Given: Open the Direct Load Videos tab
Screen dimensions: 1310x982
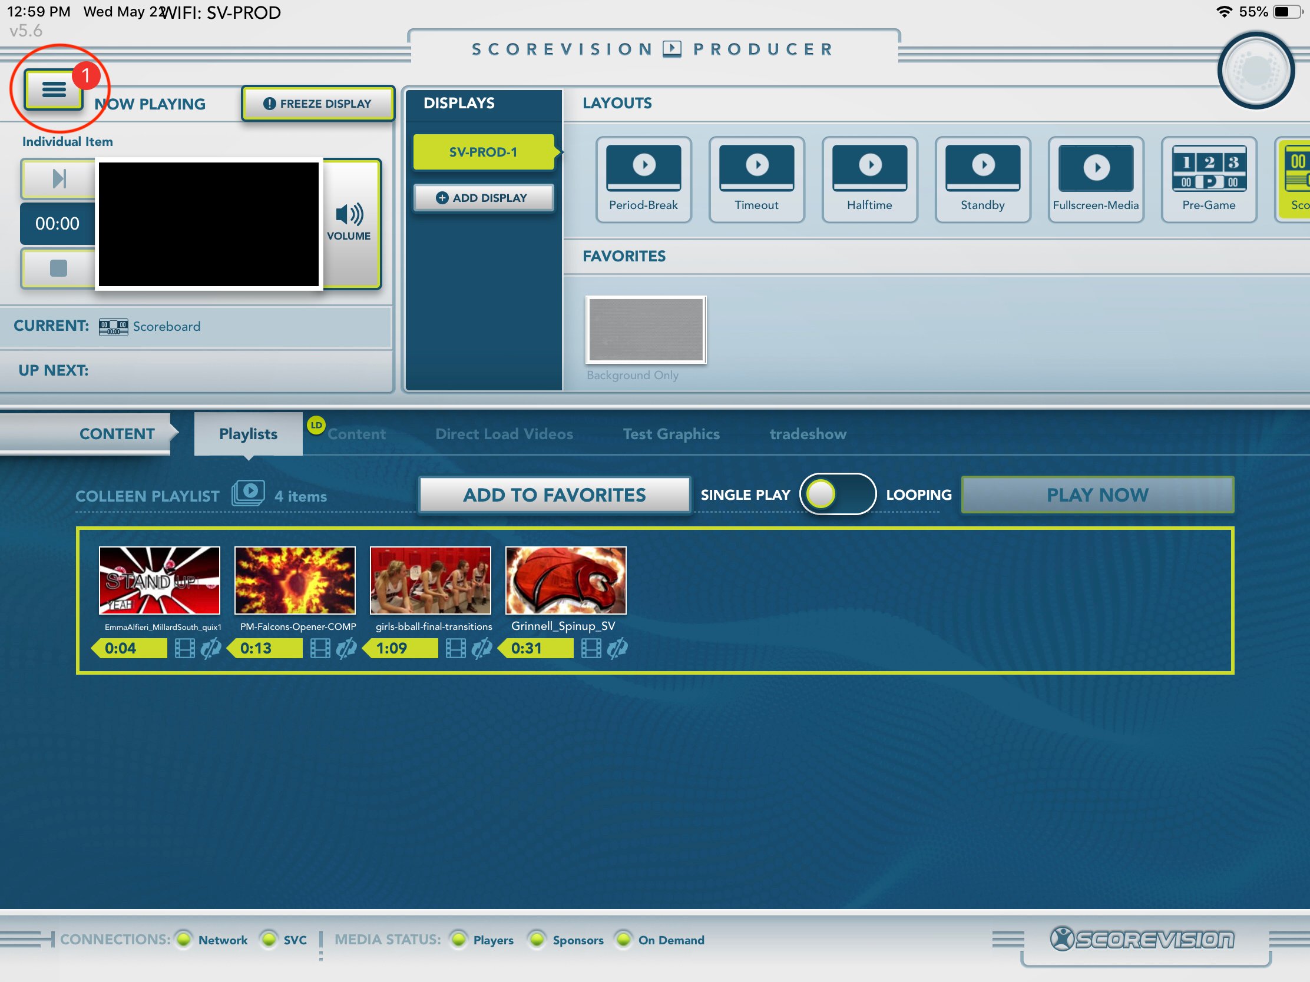Looking at the screenshot, I should [x=504, y=434].
